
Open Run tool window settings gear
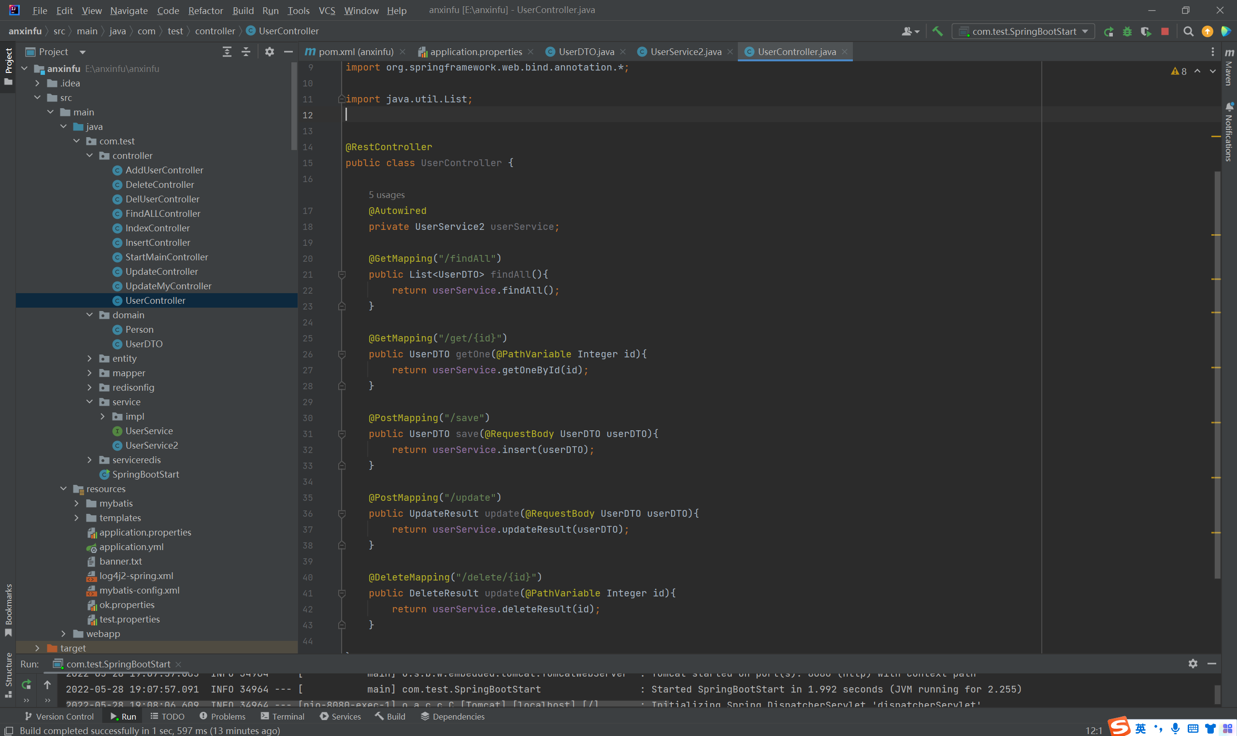[1193, 664]
